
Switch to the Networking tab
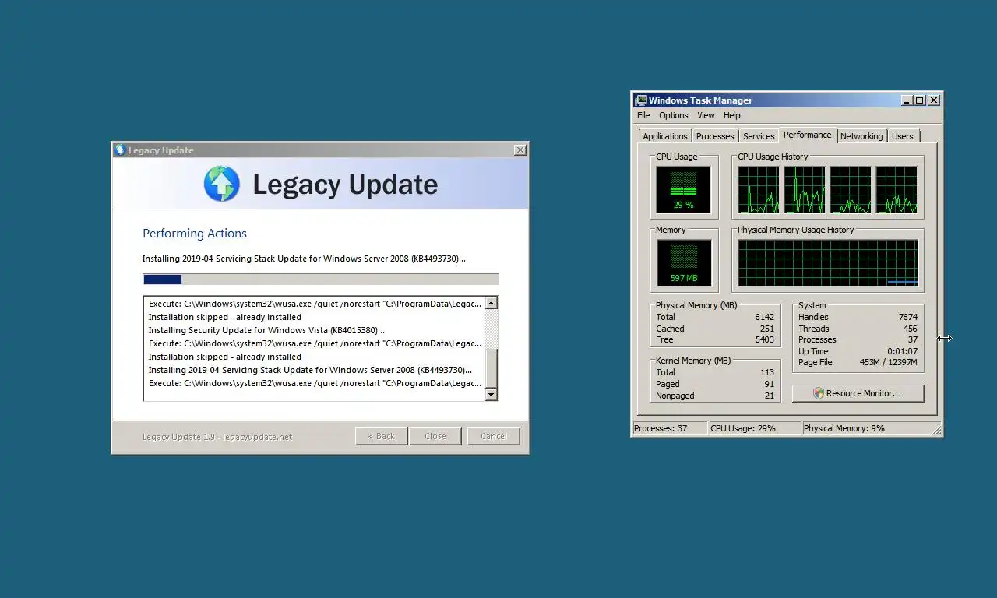861,136
